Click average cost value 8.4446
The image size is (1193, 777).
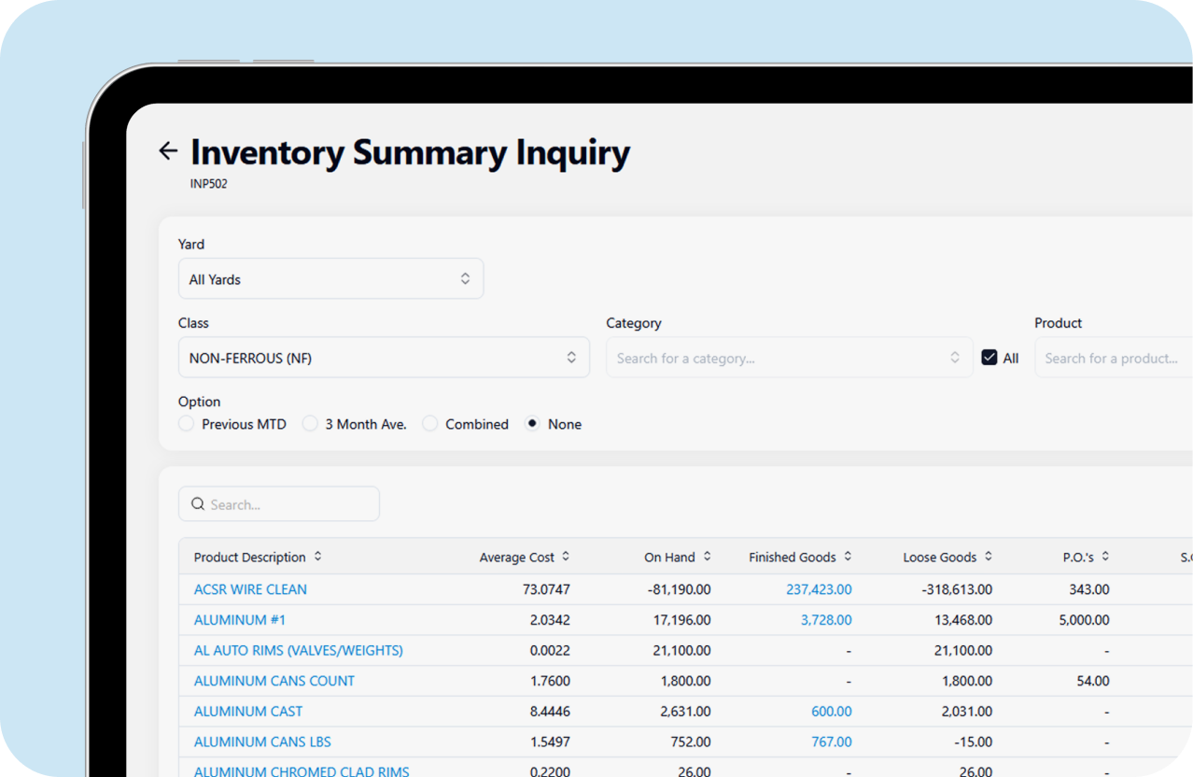tap(550, 712)
